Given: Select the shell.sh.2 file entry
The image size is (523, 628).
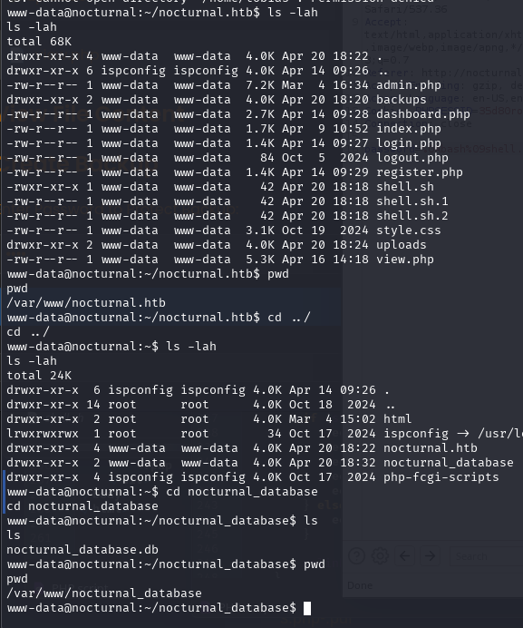Looking at the screenshot, I should point(412,216).
